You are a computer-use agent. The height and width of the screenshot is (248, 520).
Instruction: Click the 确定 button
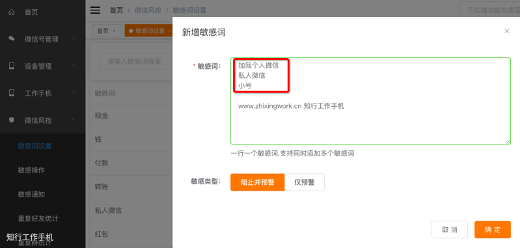pyautogui.click(x=493, y=230)
